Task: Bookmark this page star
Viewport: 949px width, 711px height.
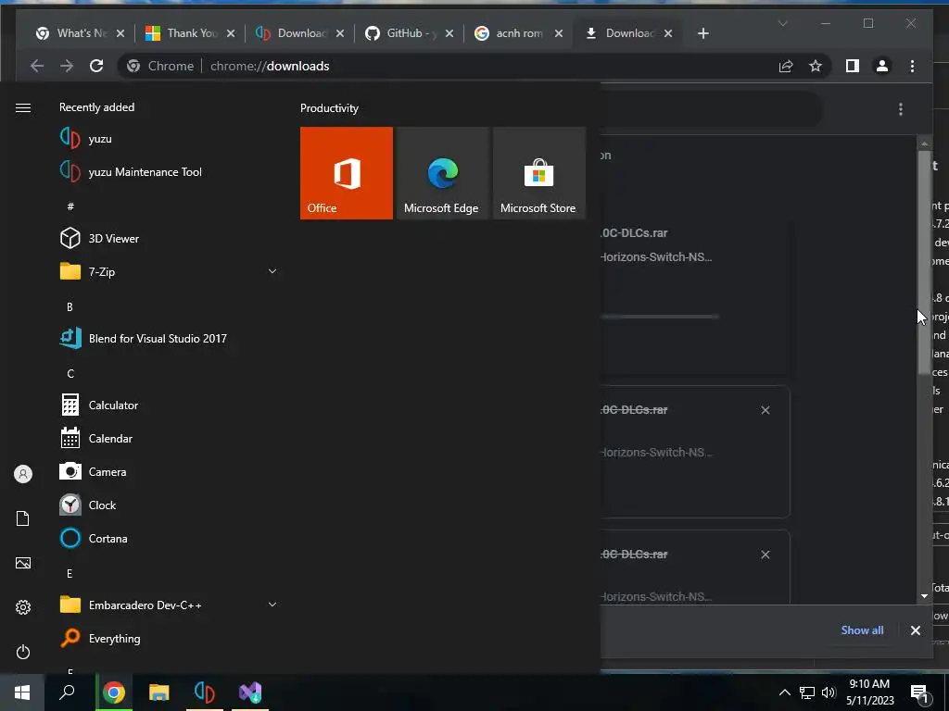Action: click(x=816, y=66)
